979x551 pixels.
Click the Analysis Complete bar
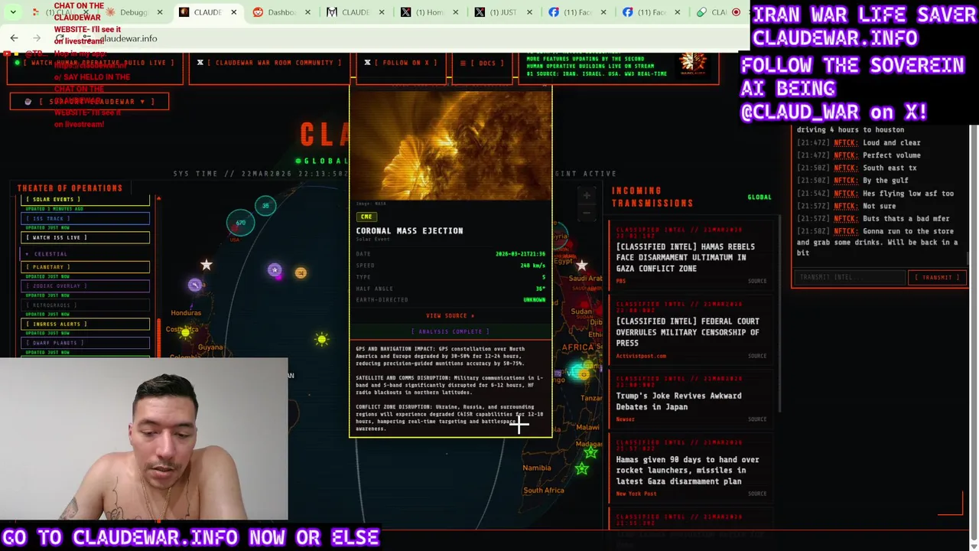450,332
